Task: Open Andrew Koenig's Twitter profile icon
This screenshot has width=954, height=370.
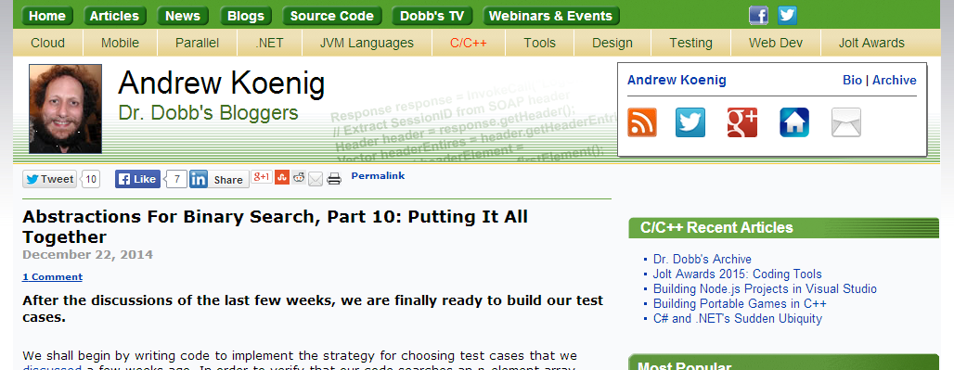Action: point(690,122)
